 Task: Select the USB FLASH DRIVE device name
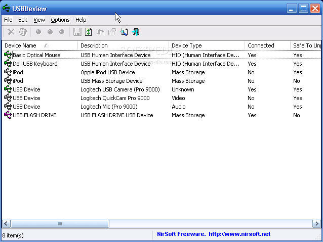pyautogui.click(x=34, y=115)
